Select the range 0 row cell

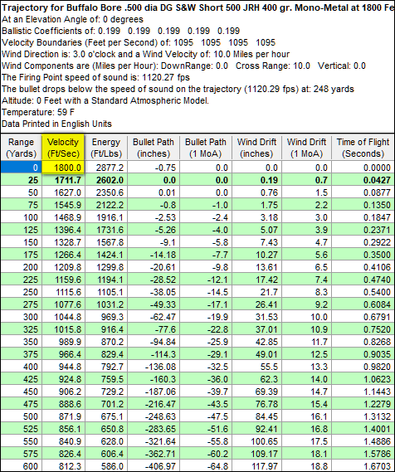point(21,168)
